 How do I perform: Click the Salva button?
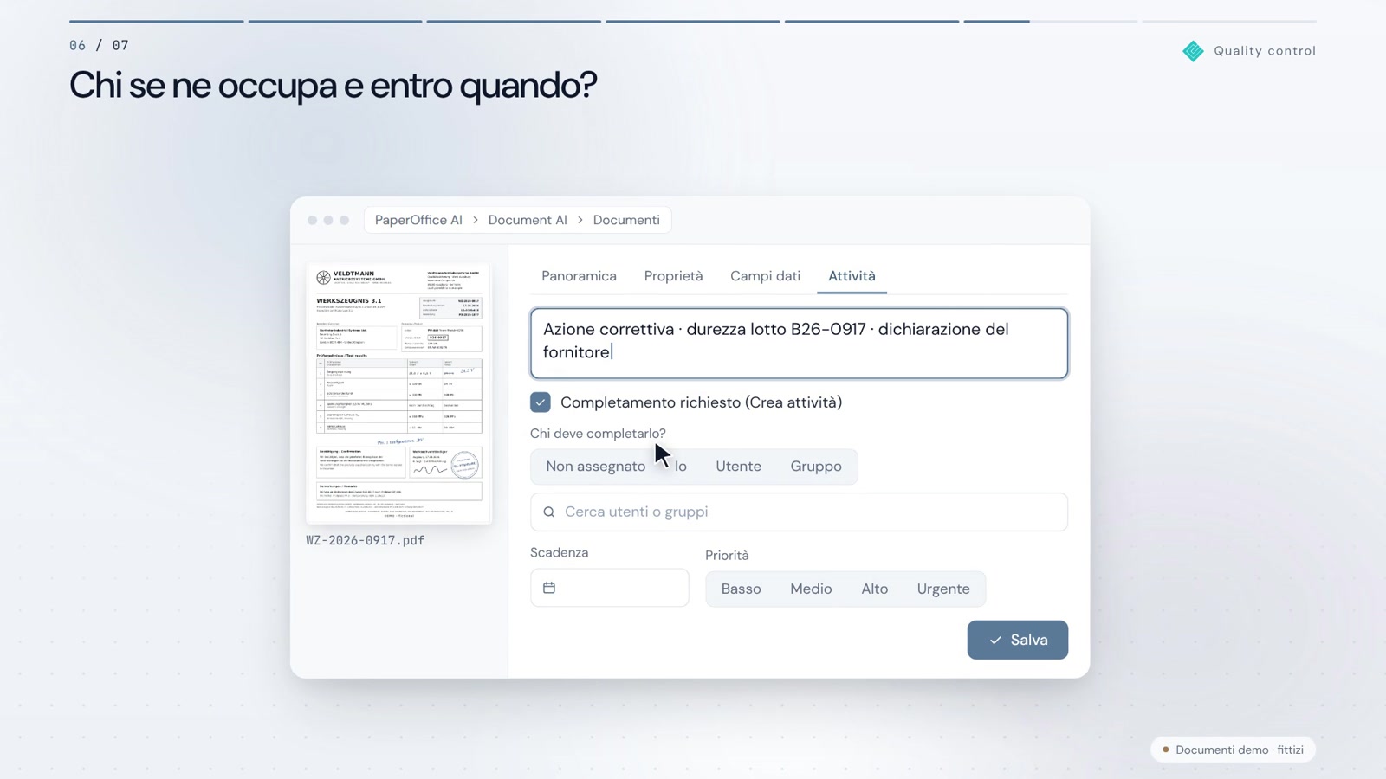pyautogui.click(x=1018, y=640)
